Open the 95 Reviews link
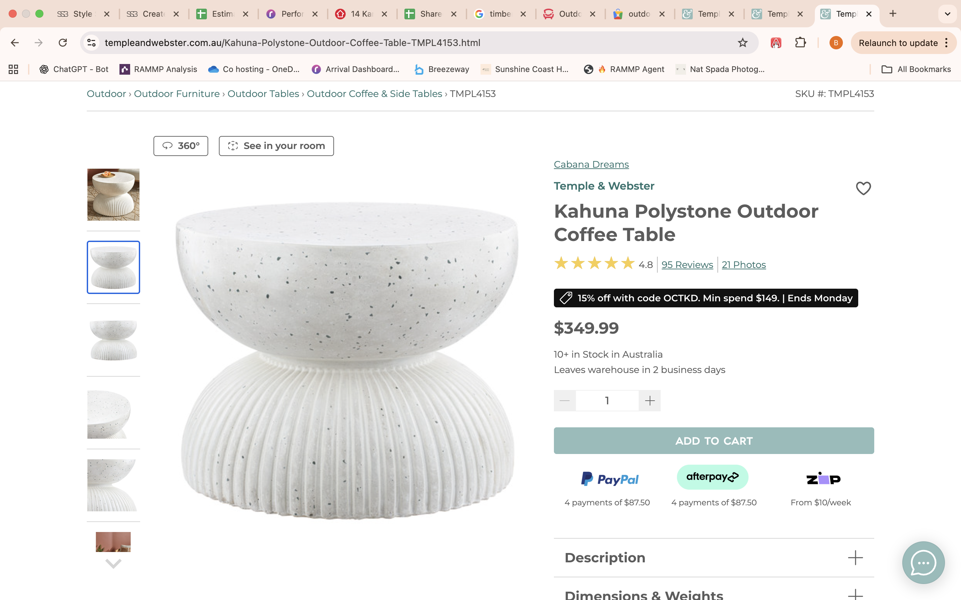This screenshot has width=961, height=600. click(x=687, y=265)
